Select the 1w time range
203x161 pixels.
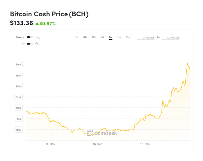pos(110,38)
